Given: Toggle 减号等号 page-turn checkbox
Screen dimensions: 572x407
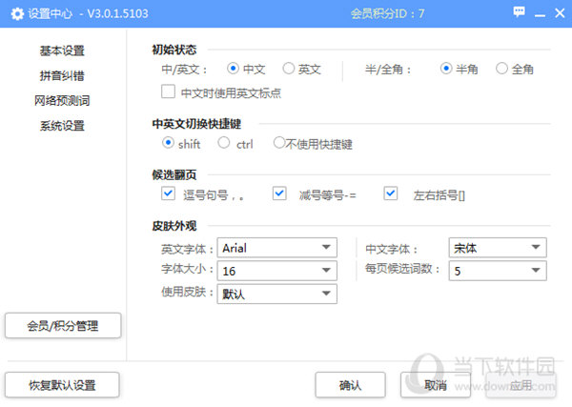Looking at the screenshot, I should 279,193.
